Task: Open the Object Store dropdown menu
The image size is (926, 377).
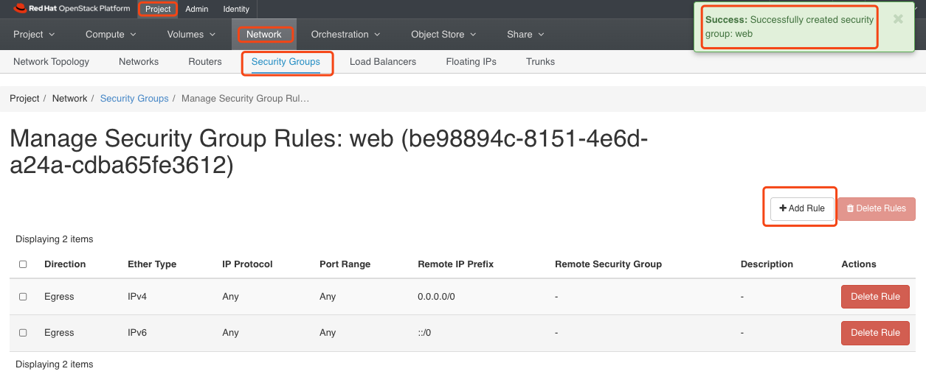Action: click(x=443, y=35)
